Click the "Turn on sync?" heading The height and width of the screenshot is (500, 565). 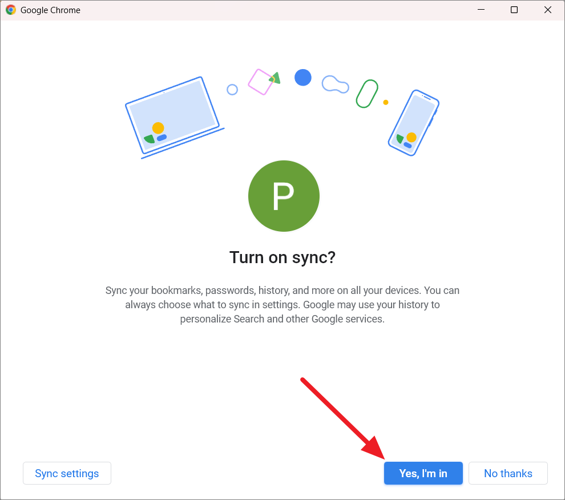(282, 257)
